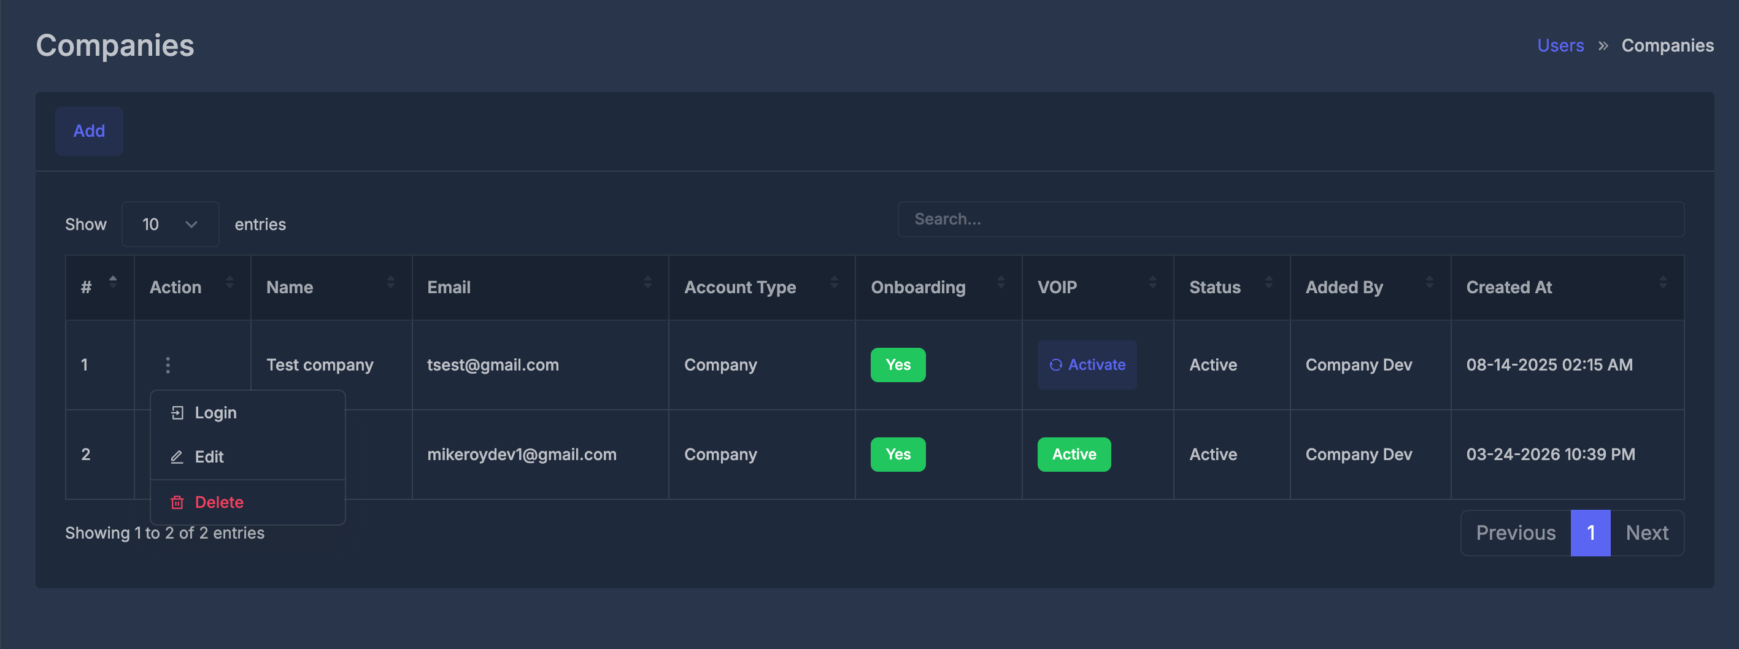Click the Companies breadcrumb text
The height and width of the screenshot is (649, 1739).
point(1667,45)
